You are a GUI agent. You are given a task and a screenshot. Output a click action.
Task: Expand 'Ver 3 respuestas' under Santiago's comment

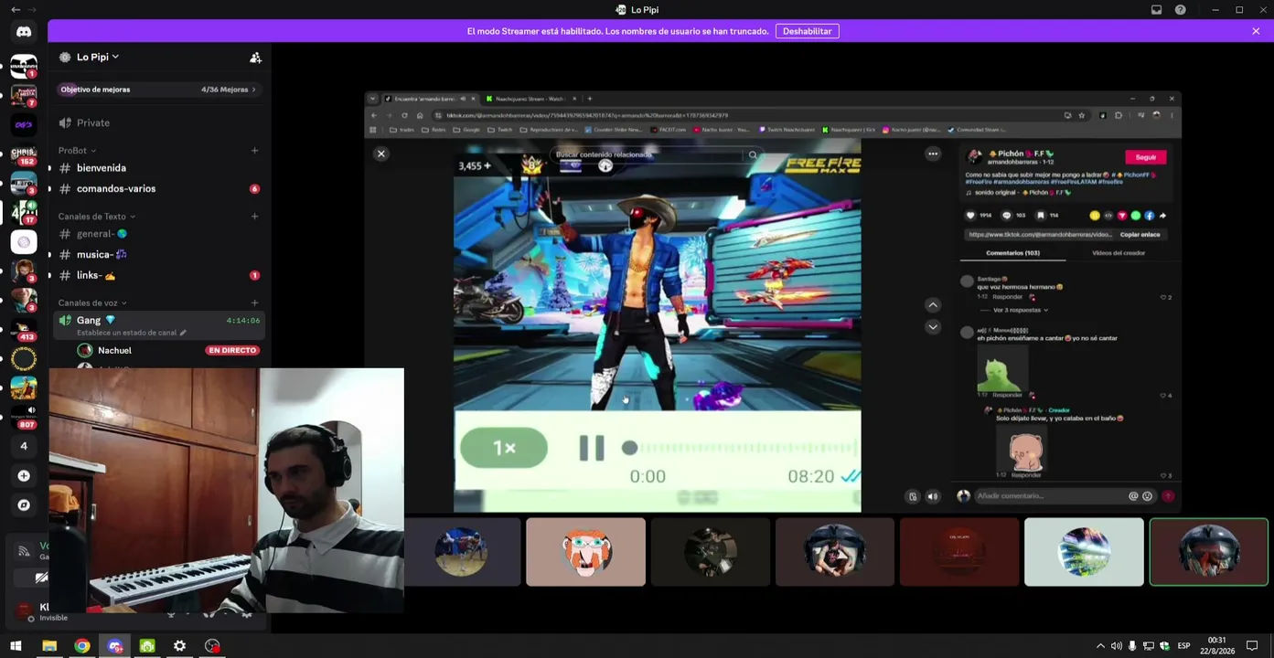tap(1020, 310)
